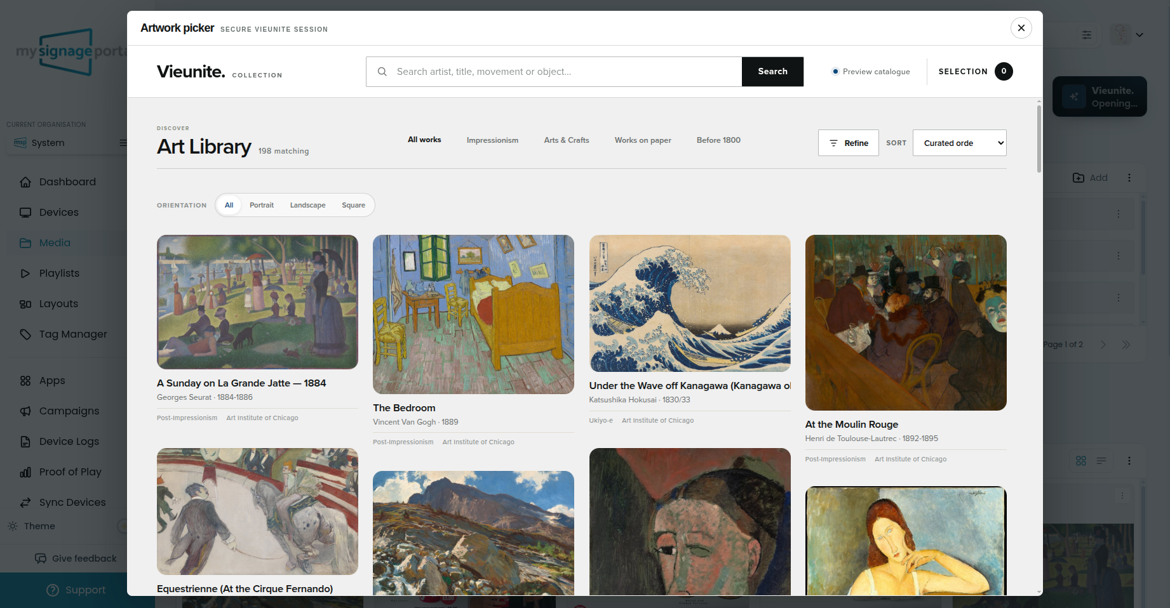Click the Playlists play icon in sidebar
This screenshot has height=608, width=1170.
pos(25,274)
